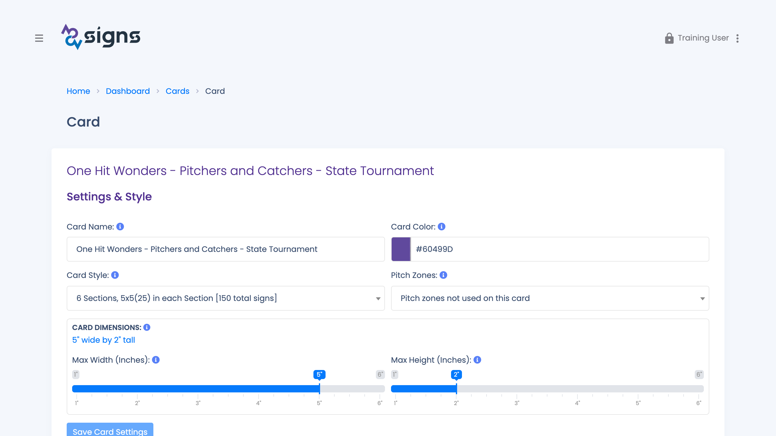The width and height of the screenshot is (776, 436).
Task: Open the Pitch Zones dropdown
Action: tap(550, 298)
